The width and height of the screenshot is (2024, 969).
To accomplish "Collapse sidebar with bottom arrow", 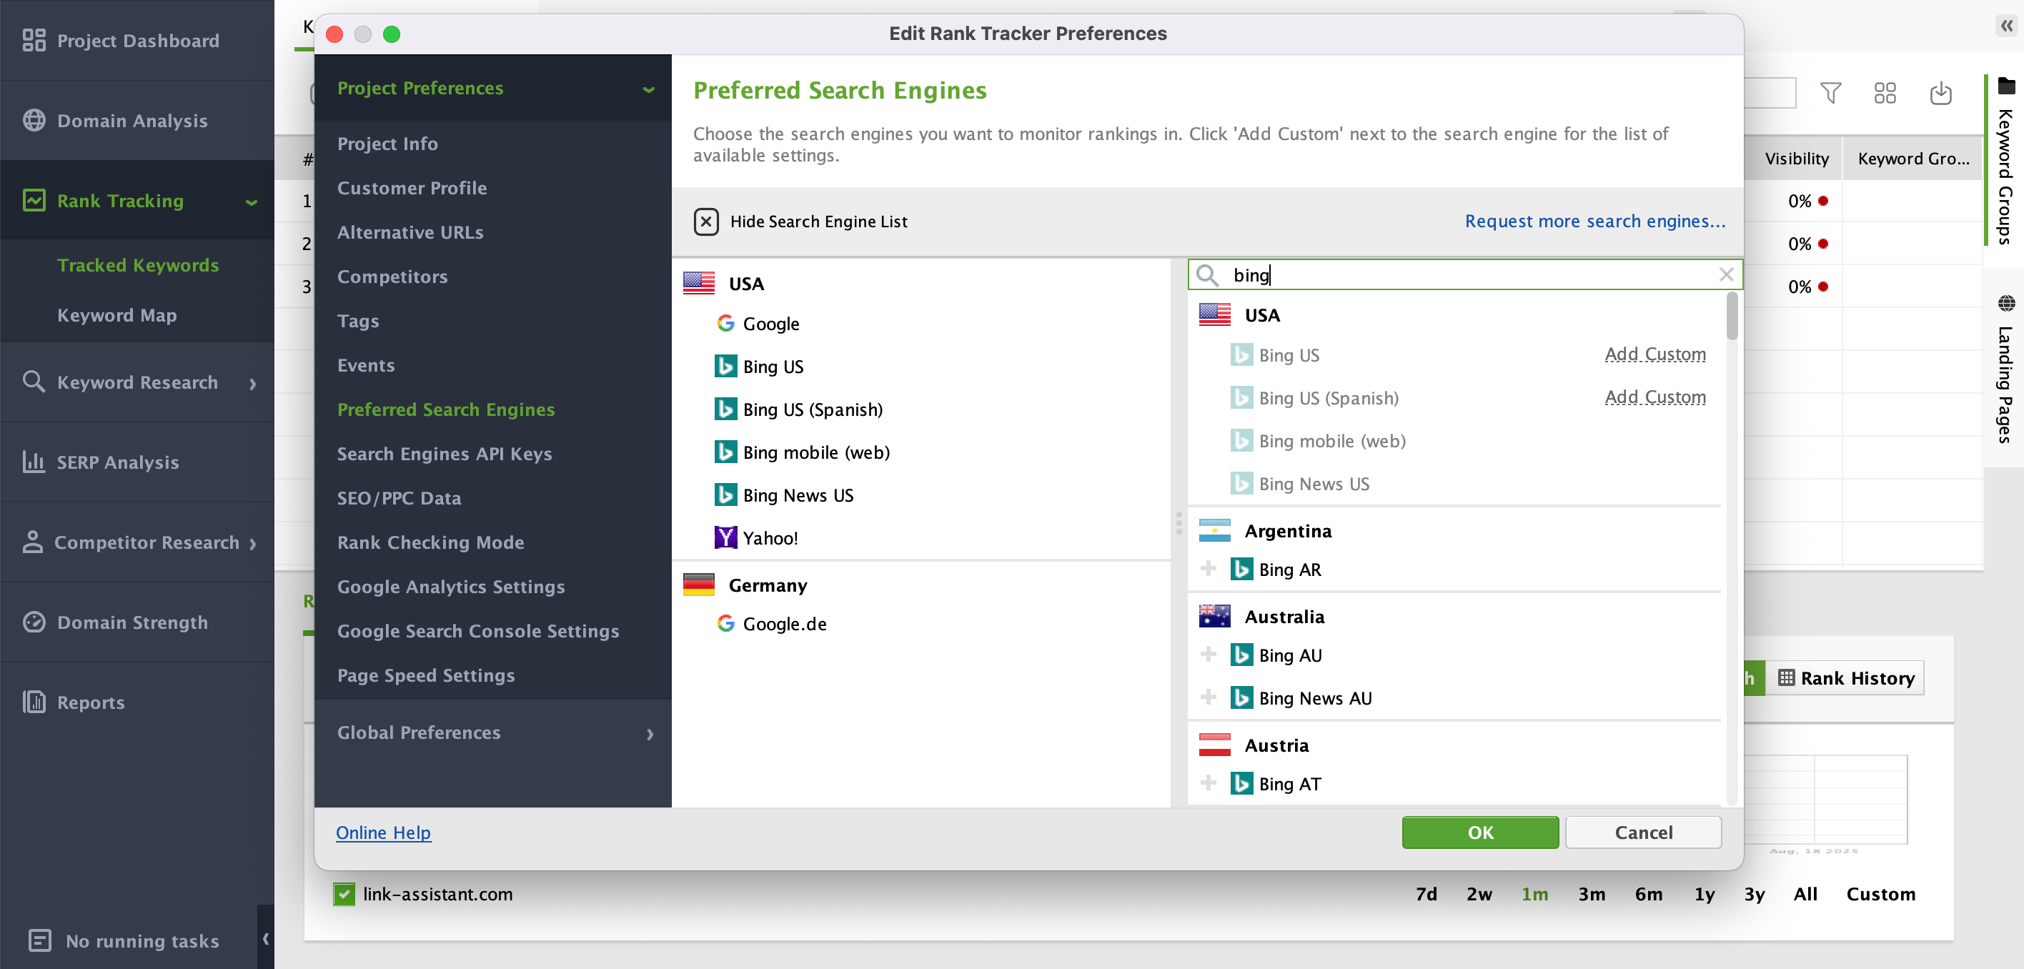I will click(x=266, y=938).
